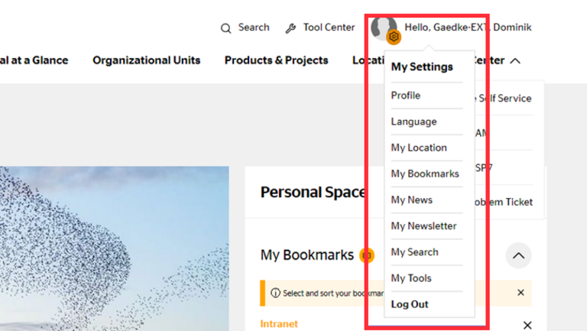Remove Intranet bookmark using its X
This screenshot has width=587, height=331.
point(527,325)
